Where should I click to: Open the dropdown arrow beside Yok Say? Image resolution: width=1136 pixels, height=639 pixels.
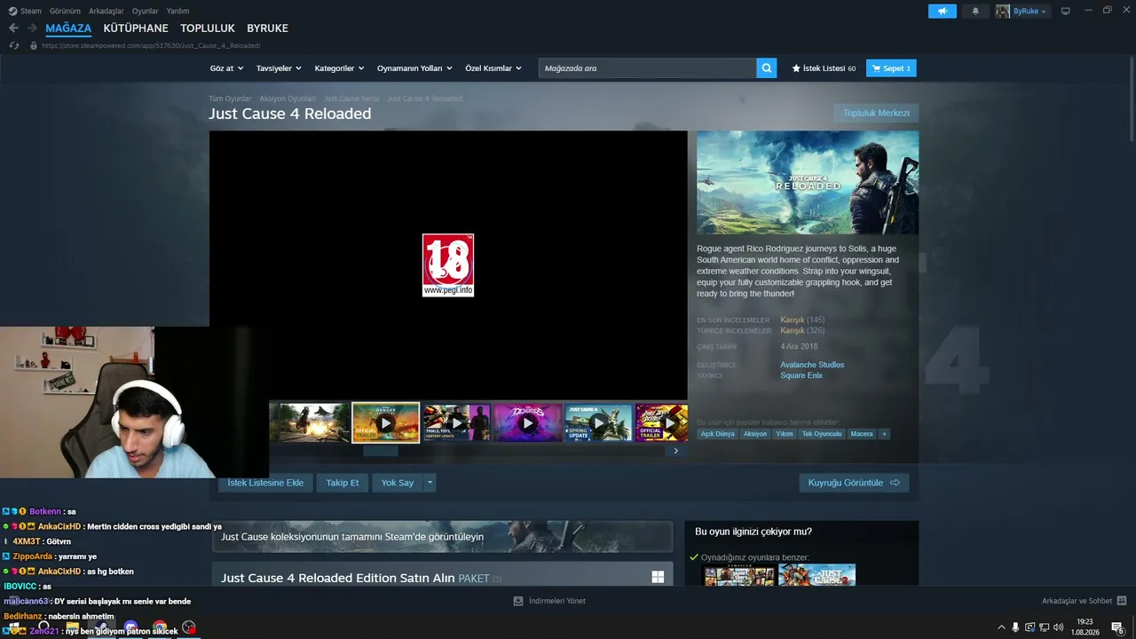pos(430,483)
